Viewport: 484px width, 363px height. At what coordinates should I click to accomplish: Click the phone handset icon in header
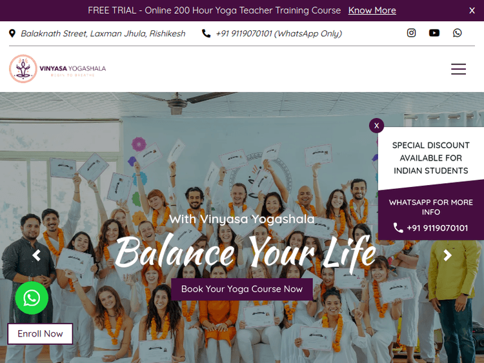tap(206, 34)
